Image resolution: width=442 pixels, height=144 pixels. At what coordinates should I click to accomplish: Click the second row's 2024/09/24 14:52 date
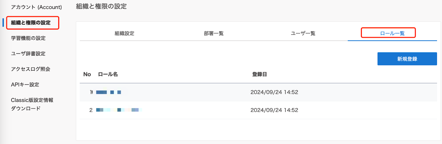tap(274, 110)
